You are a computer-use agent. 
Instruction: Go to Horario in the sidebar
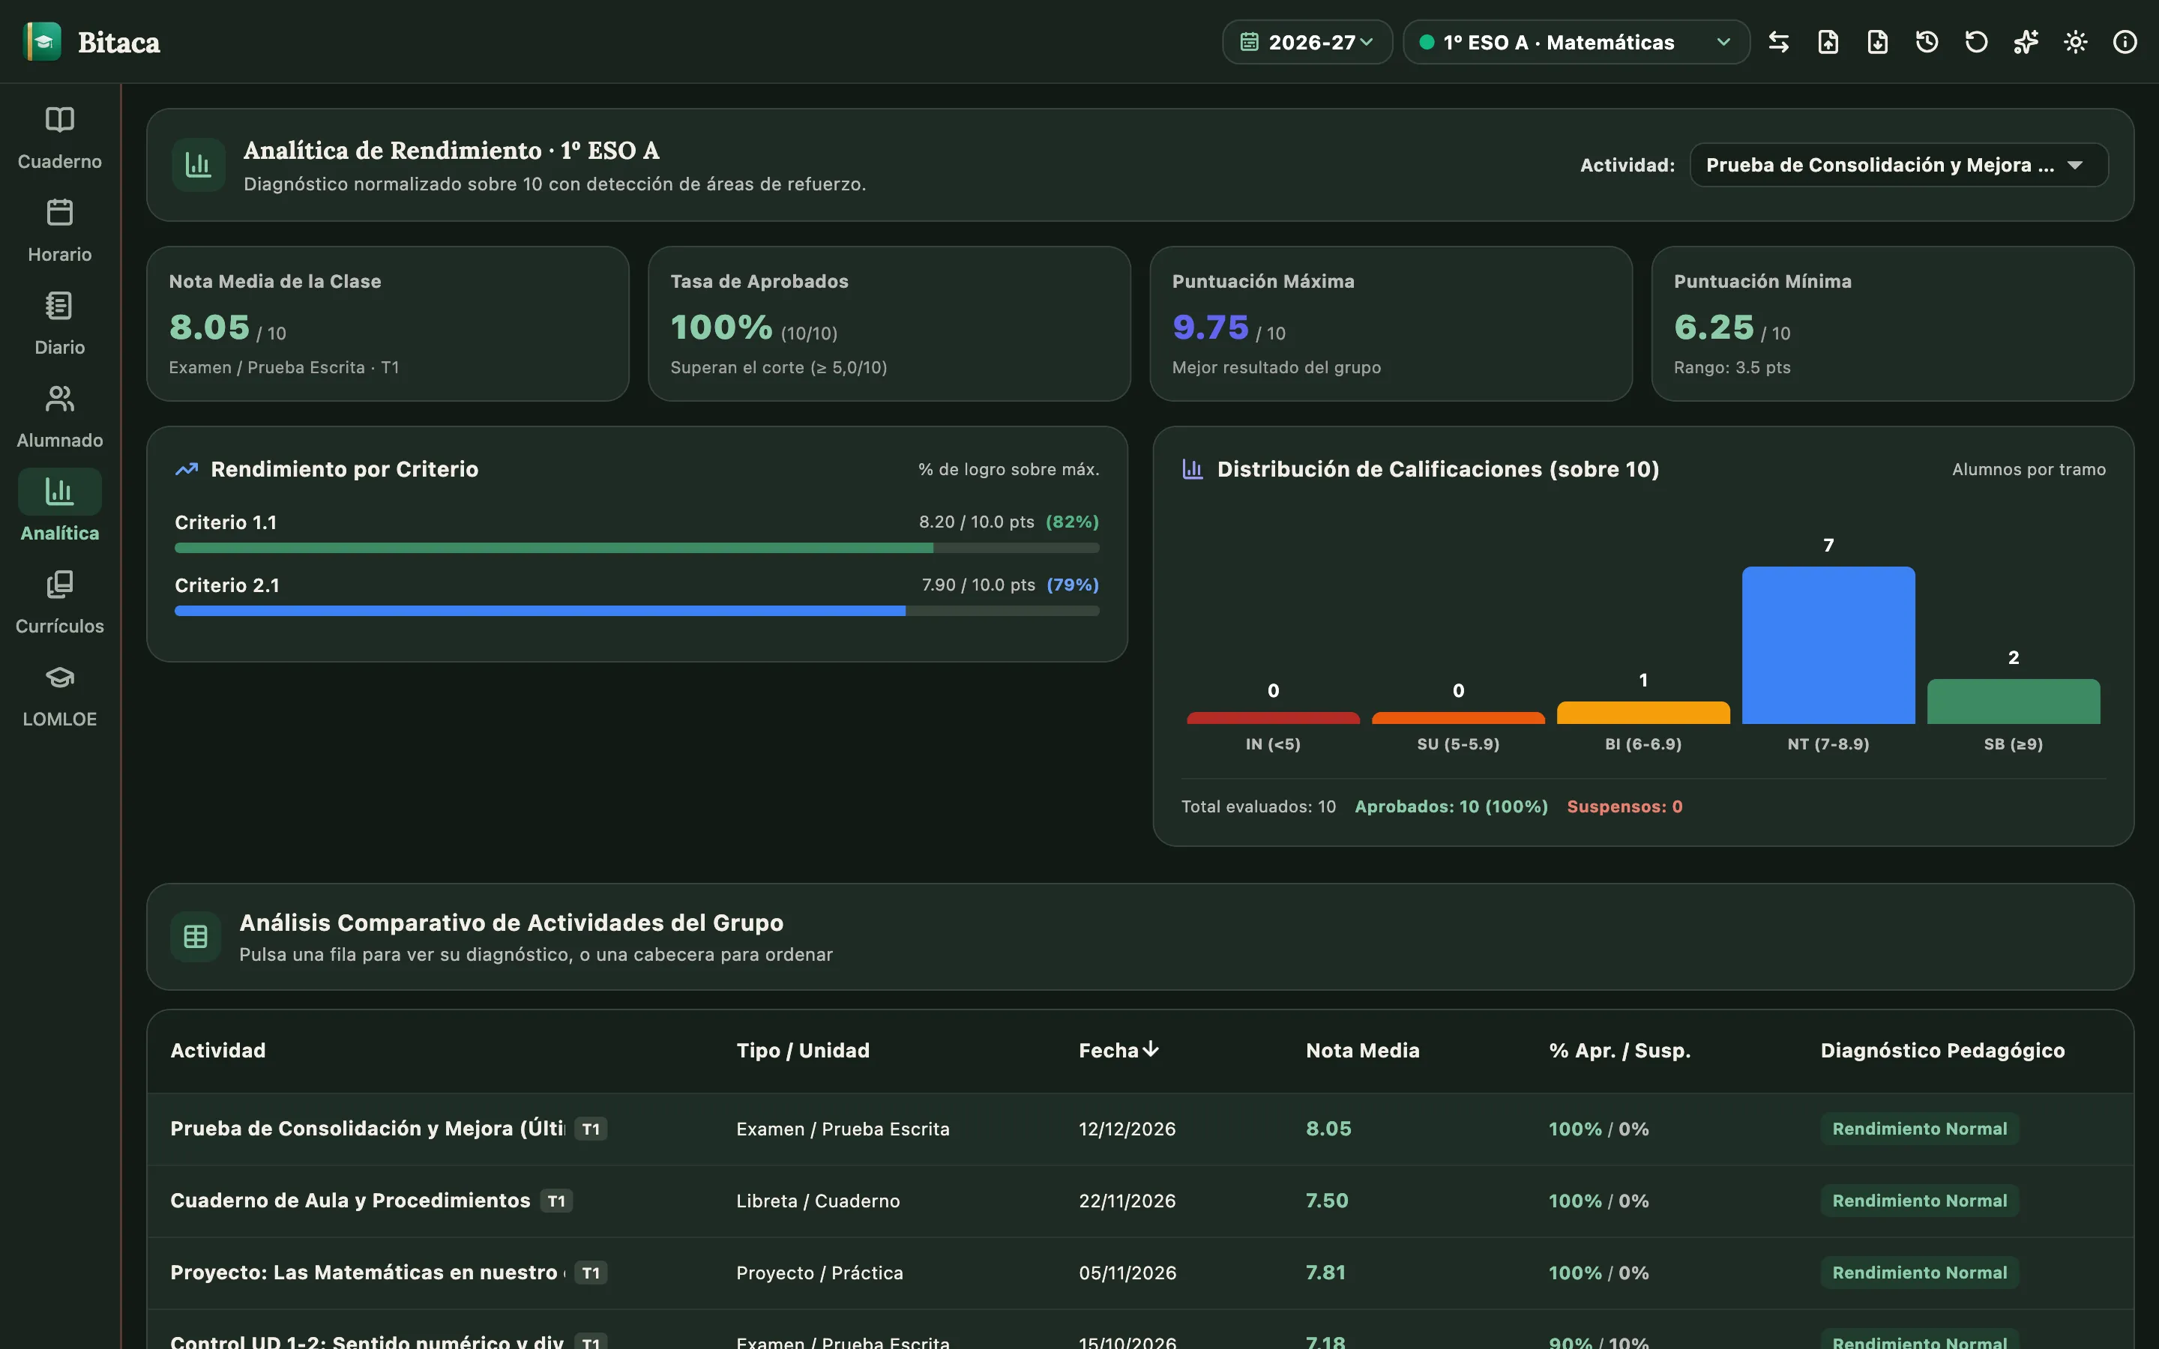(60, 231)
